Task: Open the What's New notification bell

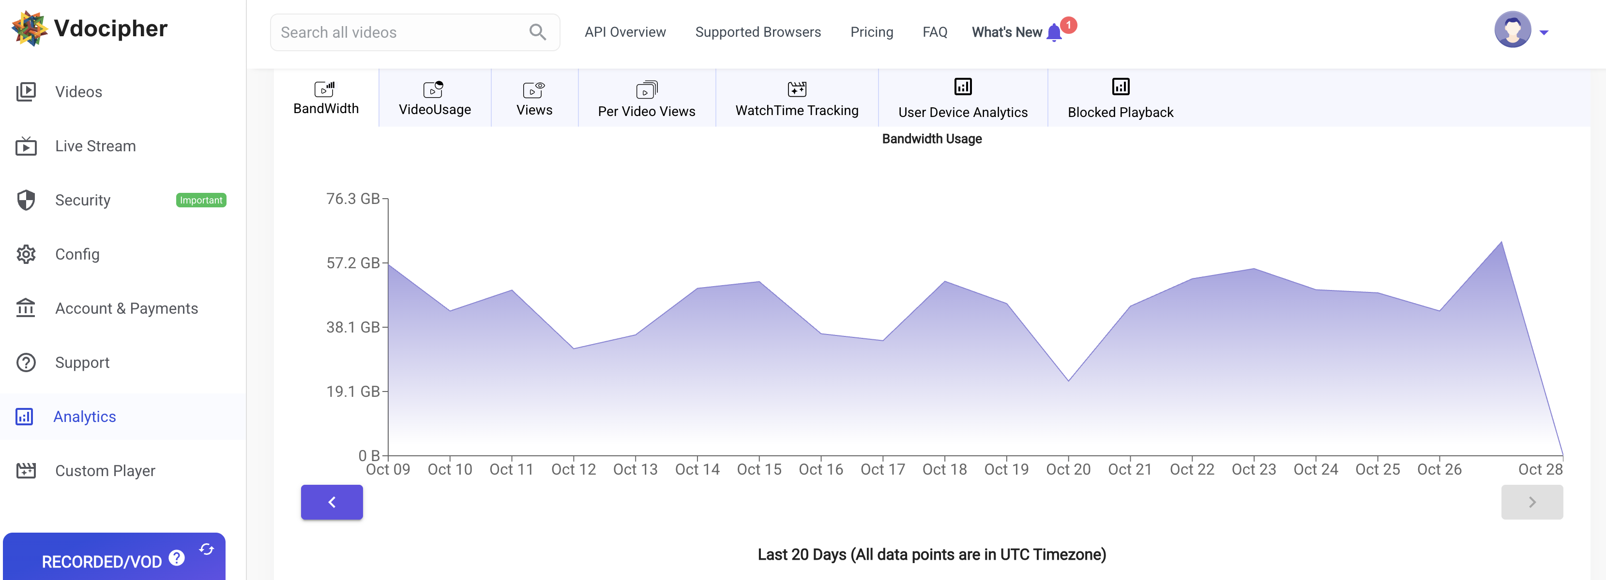Action: (x=1054, y=32)
